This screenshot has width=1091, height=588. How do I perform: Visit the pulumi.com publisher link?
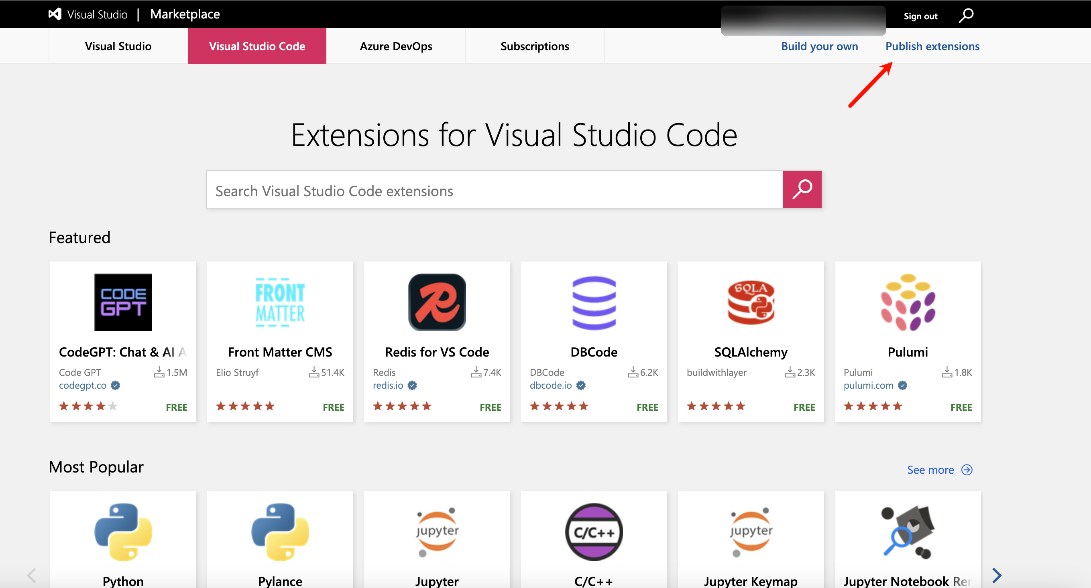coord(868,385)
